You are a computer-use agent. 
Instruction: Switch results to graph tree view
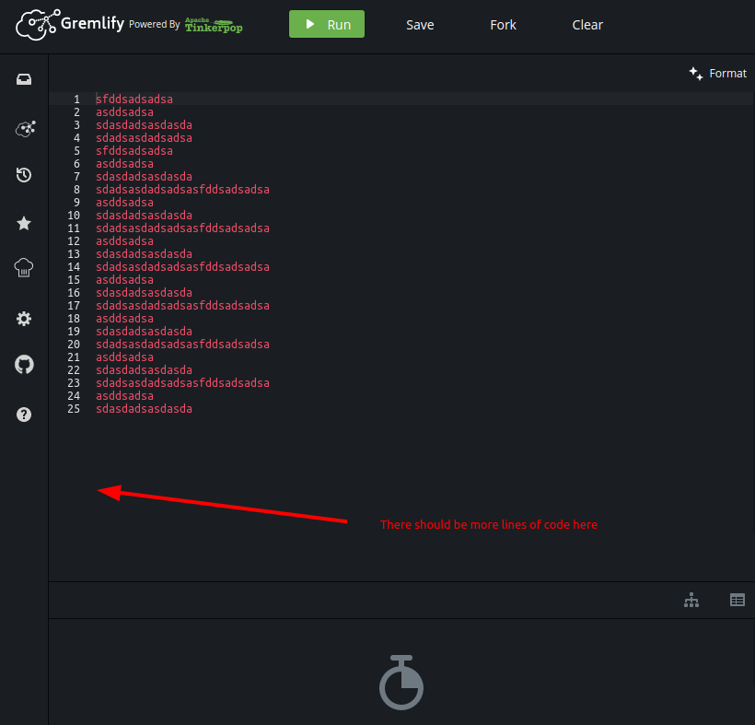pos(691,600)
